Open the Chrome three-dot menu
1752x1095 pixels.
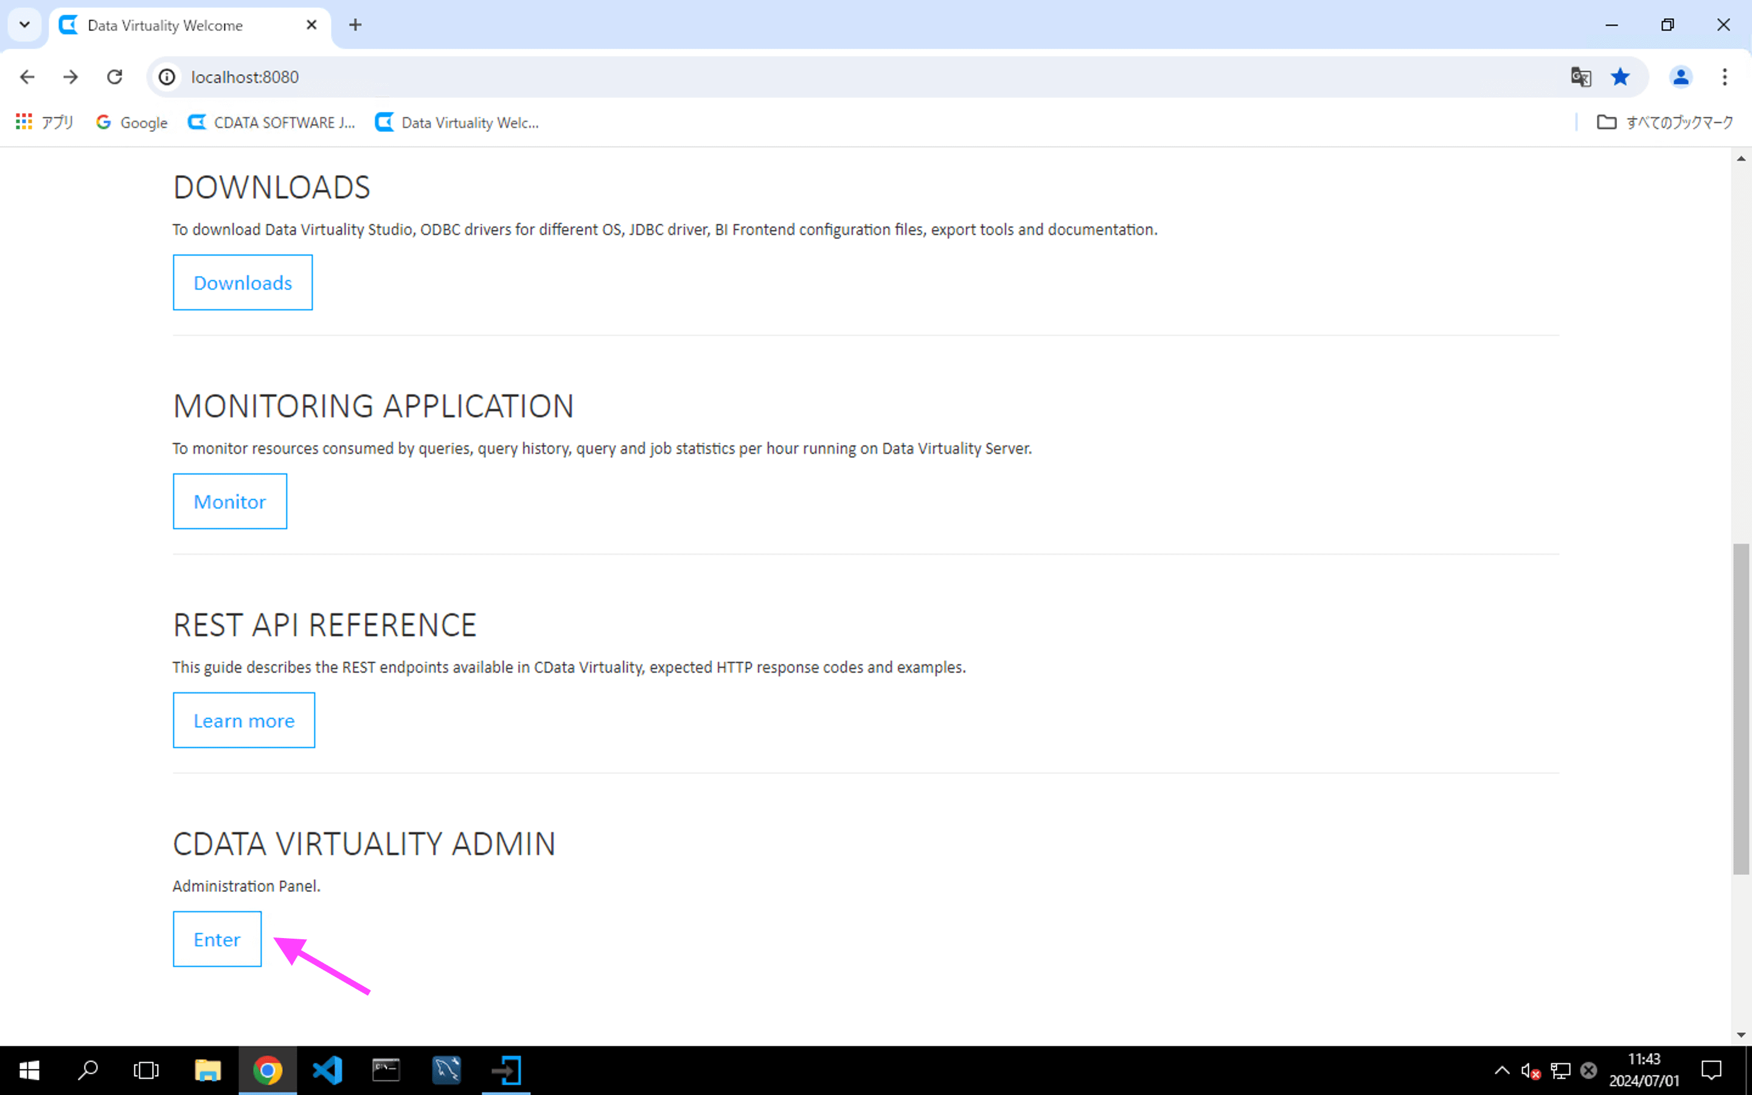[1725, 77]
